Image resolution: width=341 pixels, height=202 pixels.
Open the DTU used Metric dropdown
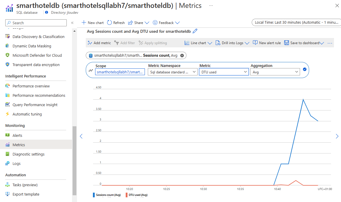(x=224, y=72)
